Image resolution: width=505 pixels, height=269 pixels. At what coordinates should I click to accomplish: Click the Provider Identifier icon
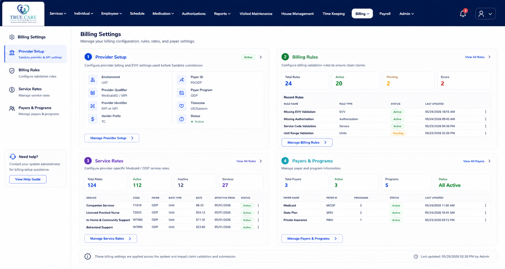(93, 106)
